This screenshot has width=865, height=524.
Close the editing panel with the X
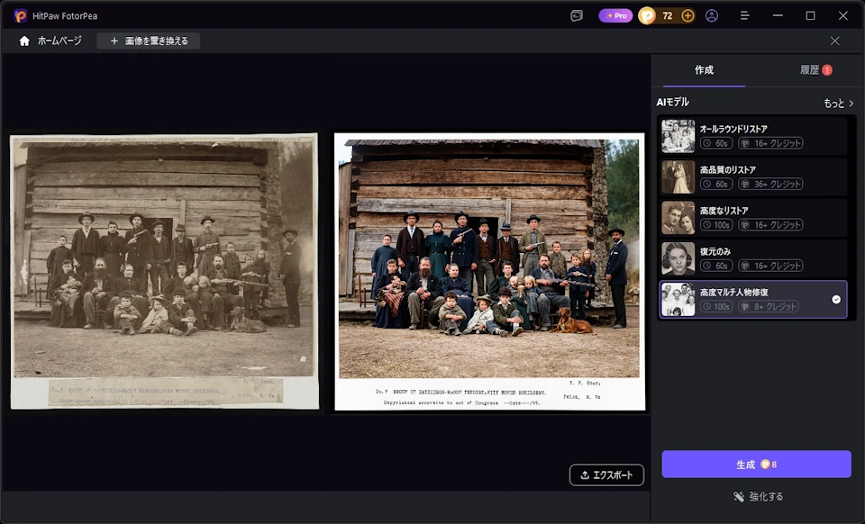tap(835, 41)
